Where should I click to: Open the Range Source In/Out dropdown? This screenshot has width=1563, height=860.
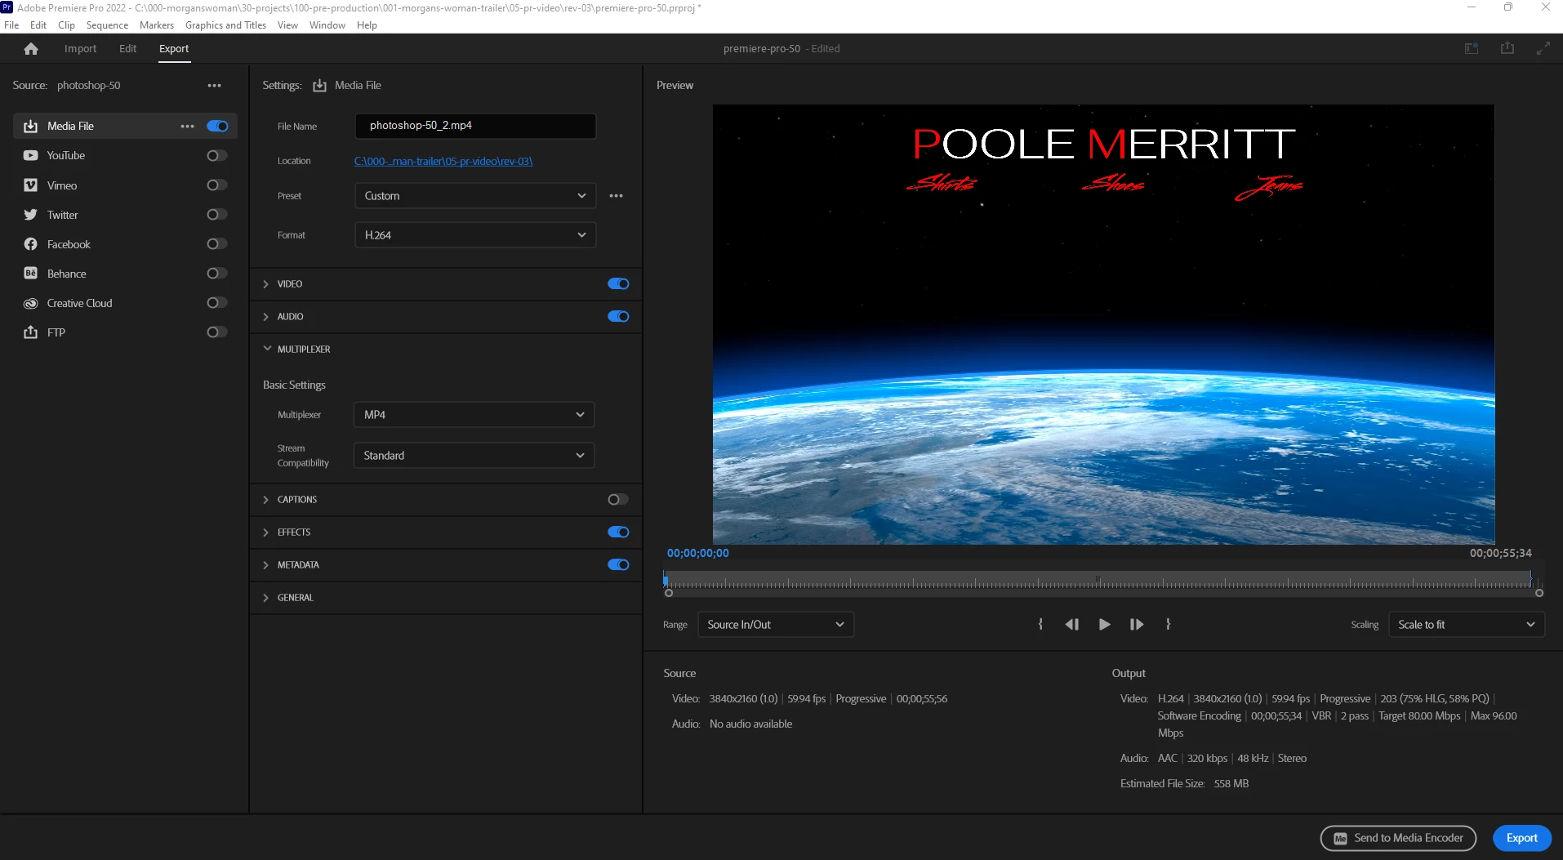point(776,625)
